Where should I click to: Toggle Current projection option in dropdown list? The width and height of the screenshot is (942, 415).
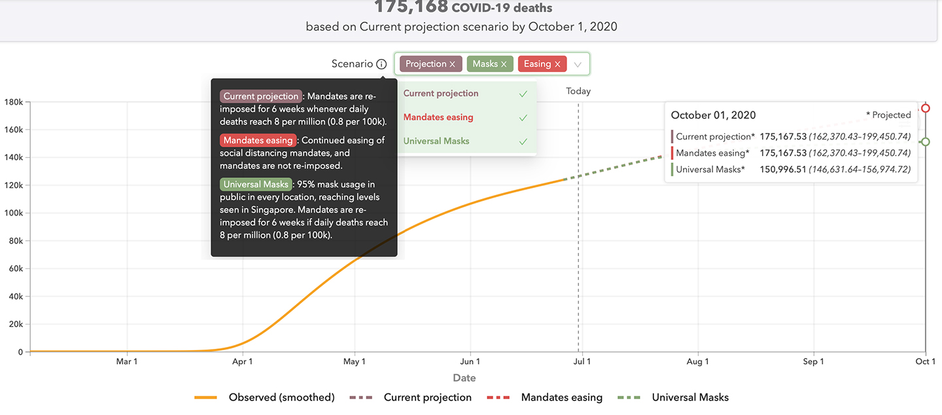click(466, 94)
